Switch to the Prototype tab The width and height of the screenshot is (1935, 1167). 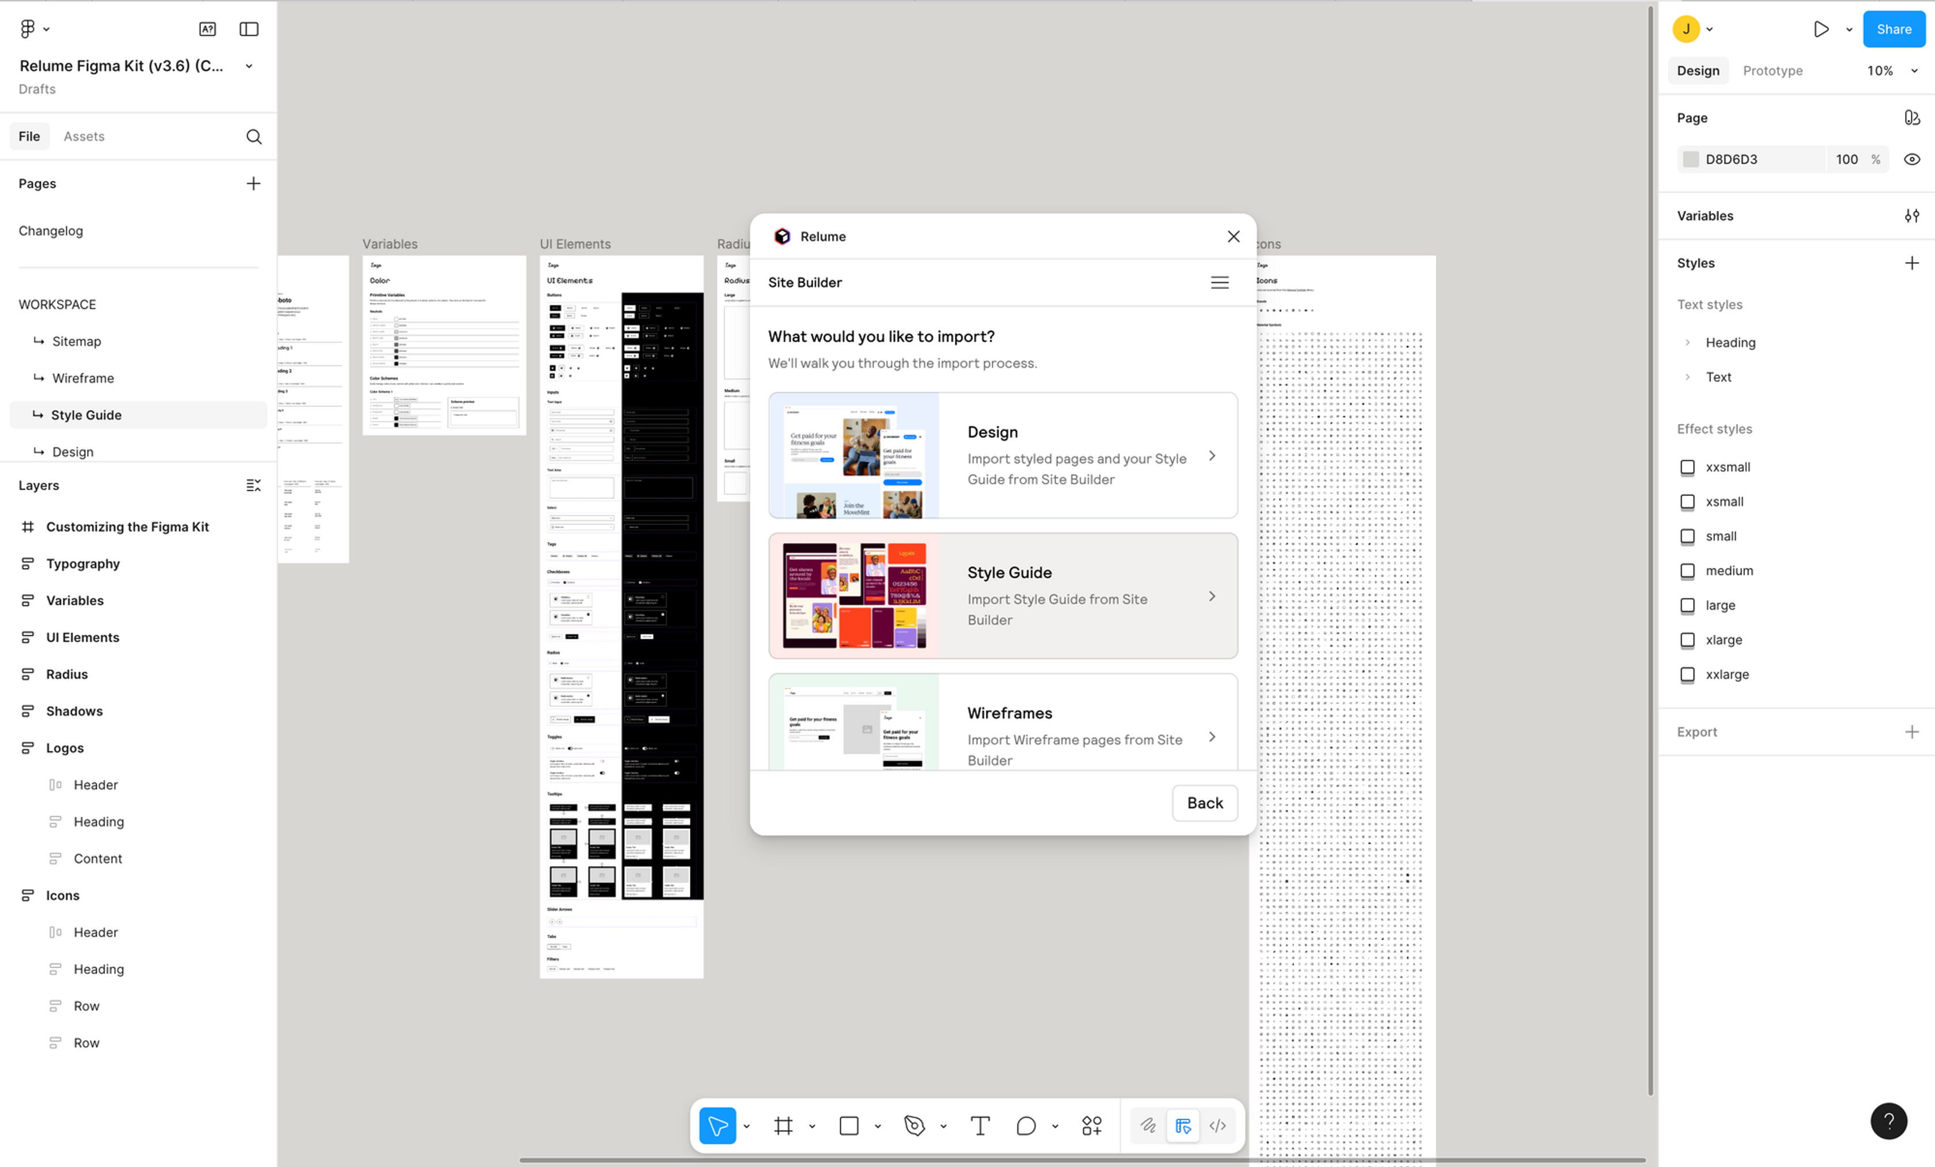[1773, 71]
